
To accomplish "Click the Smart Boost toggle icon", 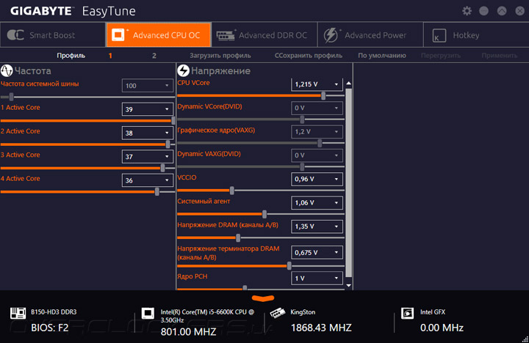I will click(15, 35).
